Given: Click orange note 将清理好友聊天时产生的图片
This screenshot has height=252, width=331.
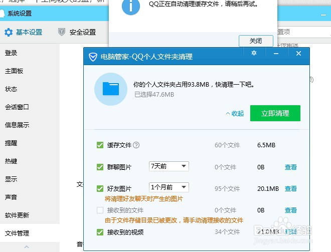Looking at the screenshot, I should coord(144,199).
